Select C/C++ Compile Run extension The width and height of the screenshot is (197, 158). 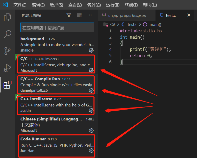click(x=57, y=84)
